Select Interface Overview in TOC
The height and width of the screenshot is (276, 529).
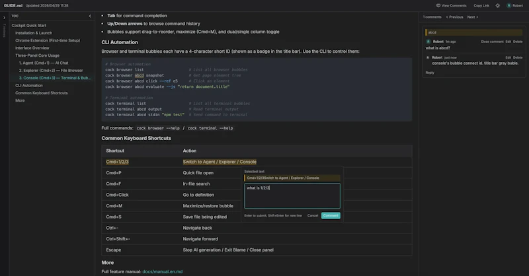(x=32, y=48)
